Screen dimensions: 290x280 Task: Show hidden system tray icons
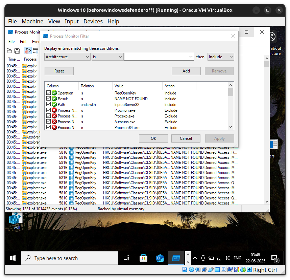(x=195, y=258)
